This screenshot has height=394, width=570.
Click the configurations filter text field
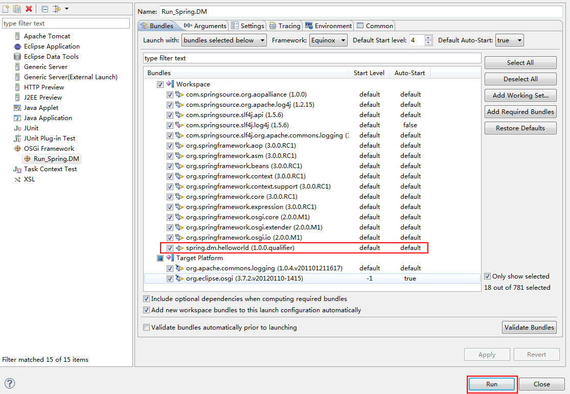point(66,24)
